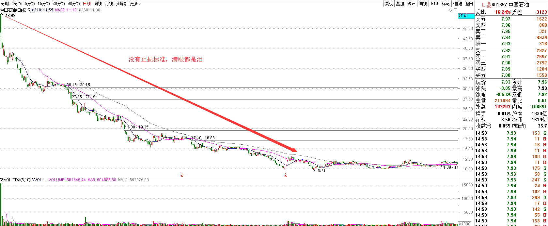Image resolution: width=548 pixels, height=226 pixels.
Task: Click the 委比 16.24% value
Action: (x=503, y=12)
